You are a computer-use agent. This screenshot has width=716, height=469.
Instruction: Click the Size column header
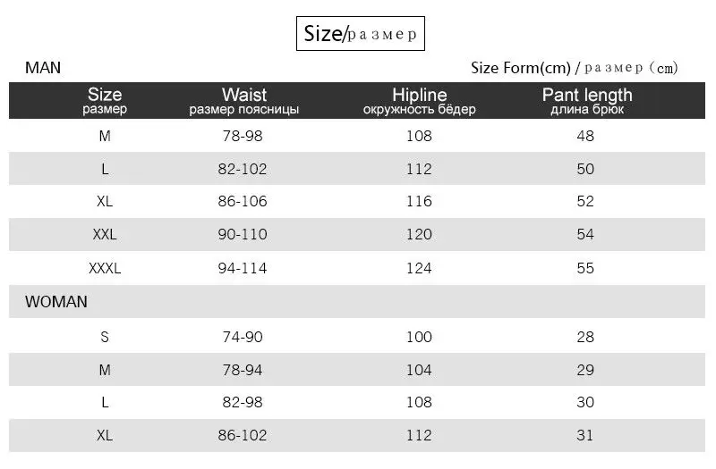tap(105, 101)
